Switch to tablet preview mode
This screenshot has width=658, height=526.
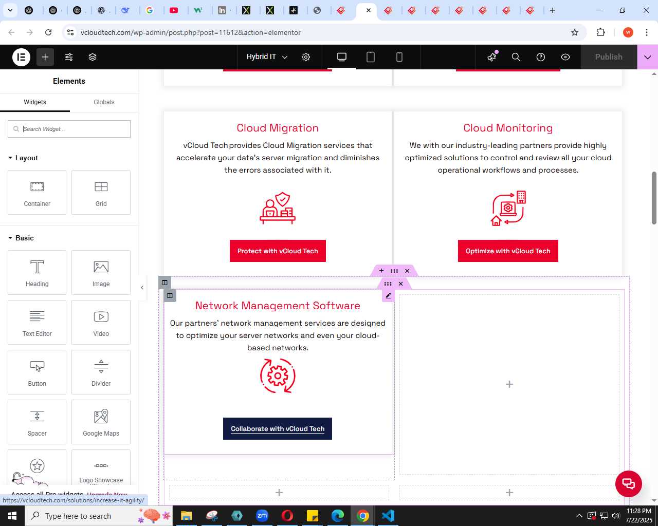(371, 57)
